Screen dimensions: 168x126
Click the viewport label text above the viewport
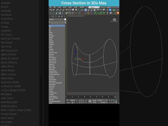(76, 16)
